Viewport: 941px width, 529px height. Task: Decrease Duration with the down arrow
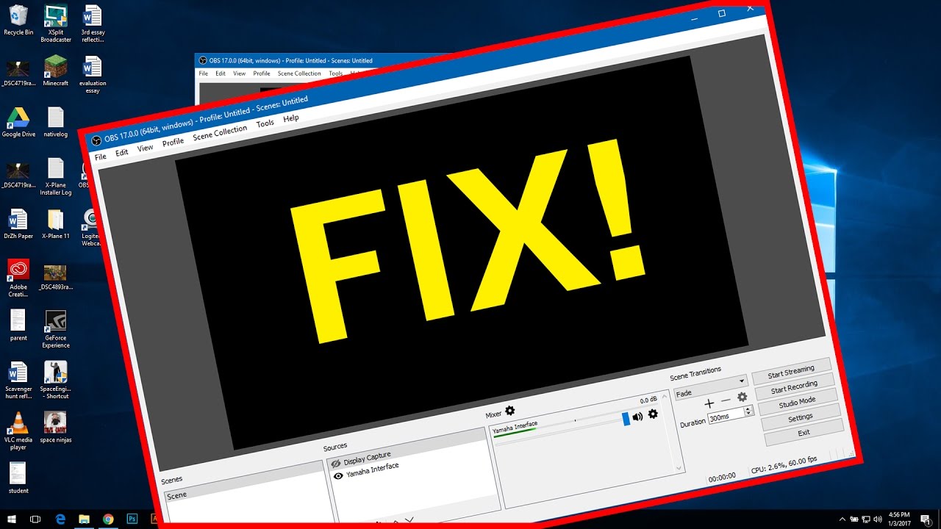pyautogui.click(x=749, y=414)
